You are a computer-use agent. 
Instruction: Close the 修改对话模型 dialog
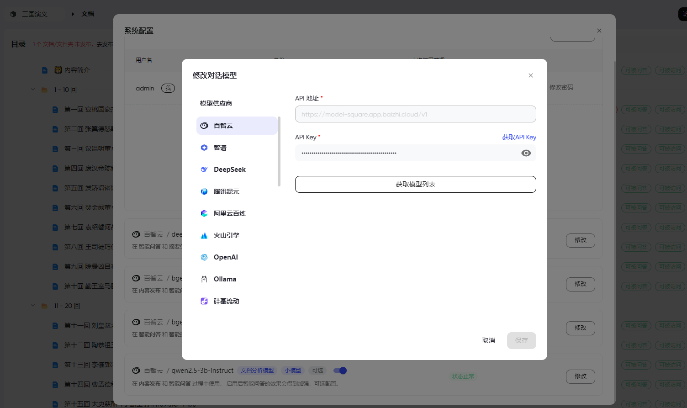[x=531, y=75]
